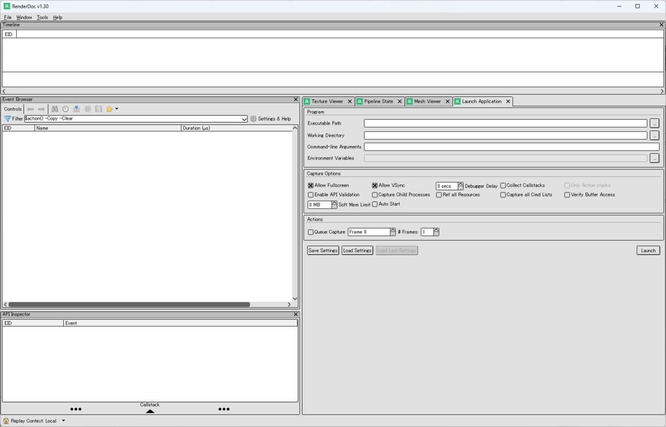
Task: Click the clock time-durations icon
Action: [65, 109]
